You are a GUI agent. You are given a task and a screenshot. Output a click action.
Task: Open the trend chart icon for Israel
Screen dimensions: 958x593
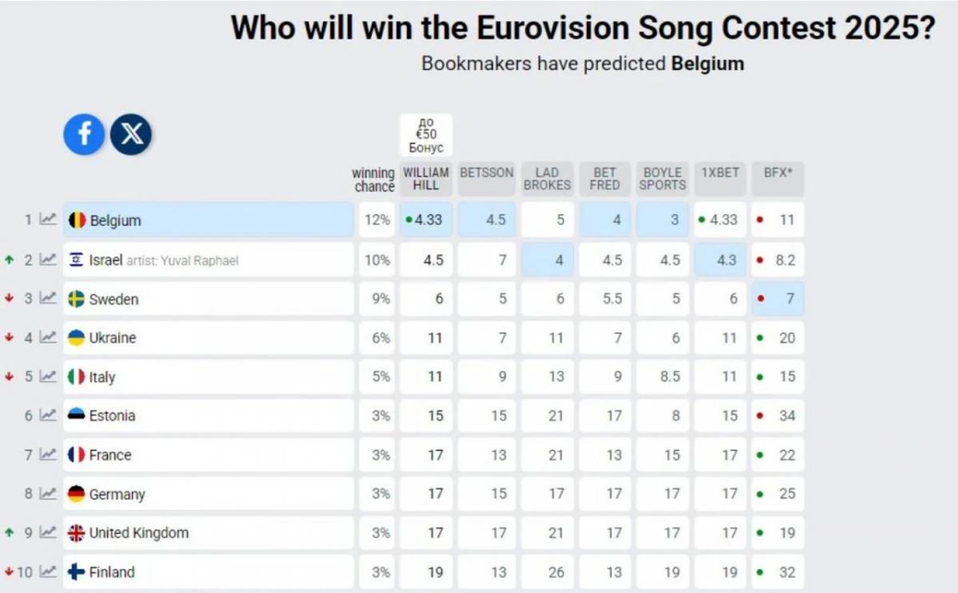click(49, 259)
